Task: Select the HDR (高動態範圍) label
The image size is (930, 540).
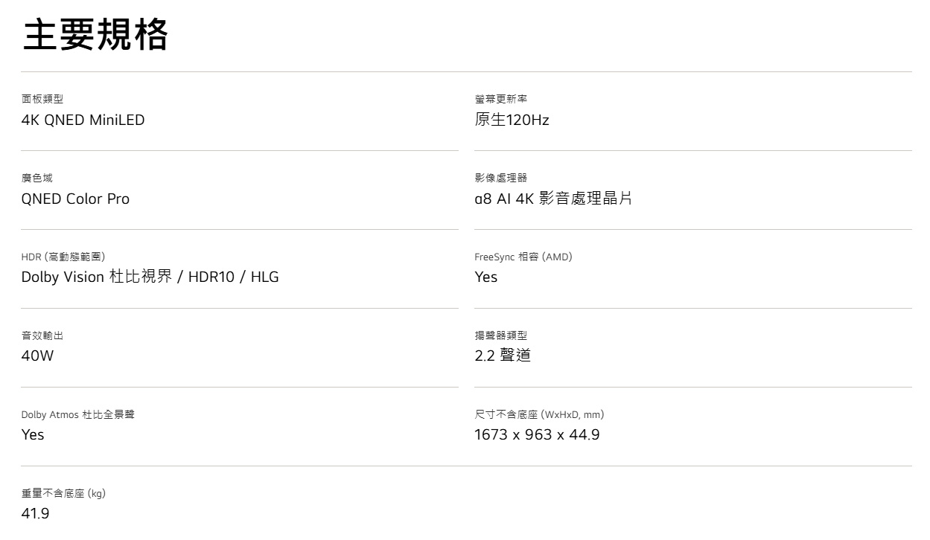Action: [69, 257]
